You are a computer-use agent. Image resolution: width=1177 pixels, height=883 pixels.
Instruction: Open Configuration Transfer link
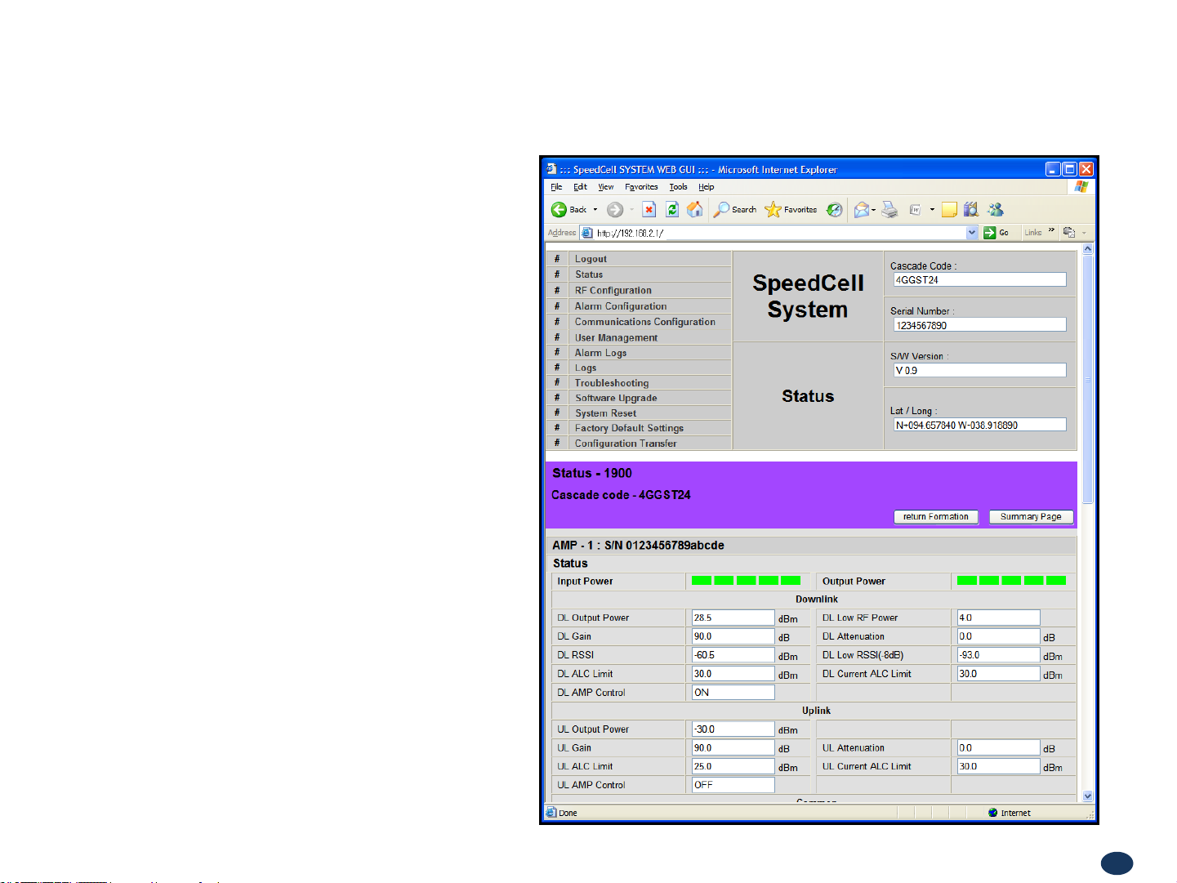tap(625, 444)
